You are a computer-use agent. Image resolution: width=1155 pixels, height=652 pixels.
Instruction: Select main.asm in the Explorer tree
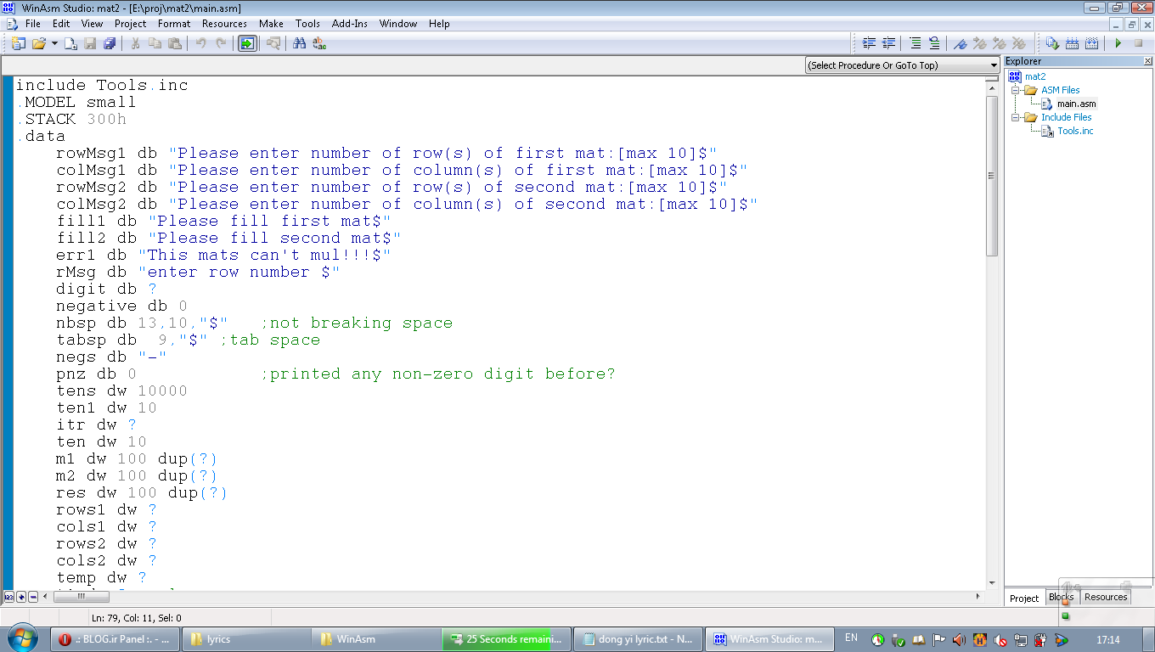(1076, 104)
